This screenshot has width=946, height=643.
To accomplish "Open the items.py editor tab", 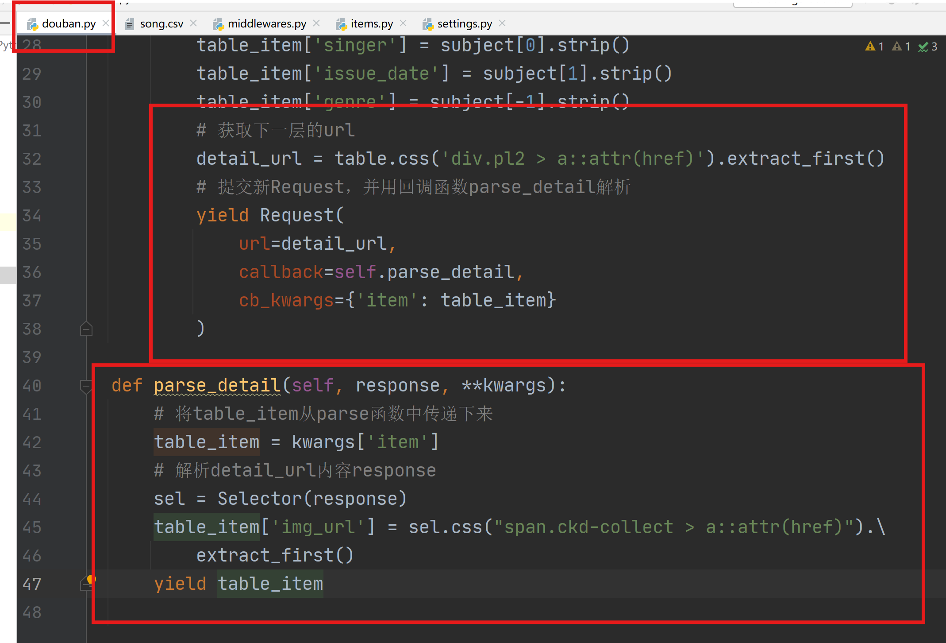I will (x=371, y=24).
